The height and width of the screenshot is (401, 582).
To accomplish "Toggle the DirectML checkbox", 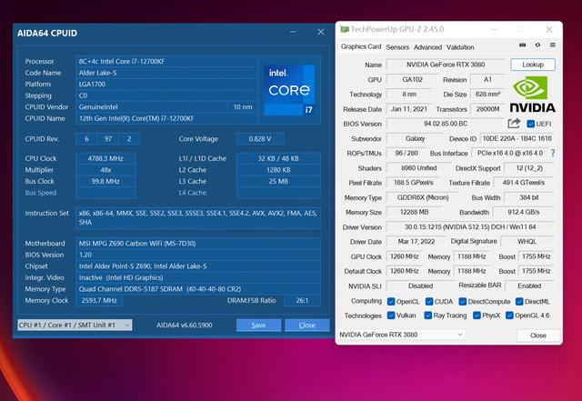I will pos(519,302).
